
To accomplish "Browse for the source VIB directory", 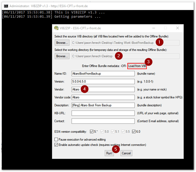I will pos(62,43).
